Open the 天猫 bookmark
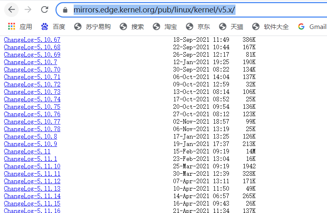This screenshot has width=327, height=213. 231,27
